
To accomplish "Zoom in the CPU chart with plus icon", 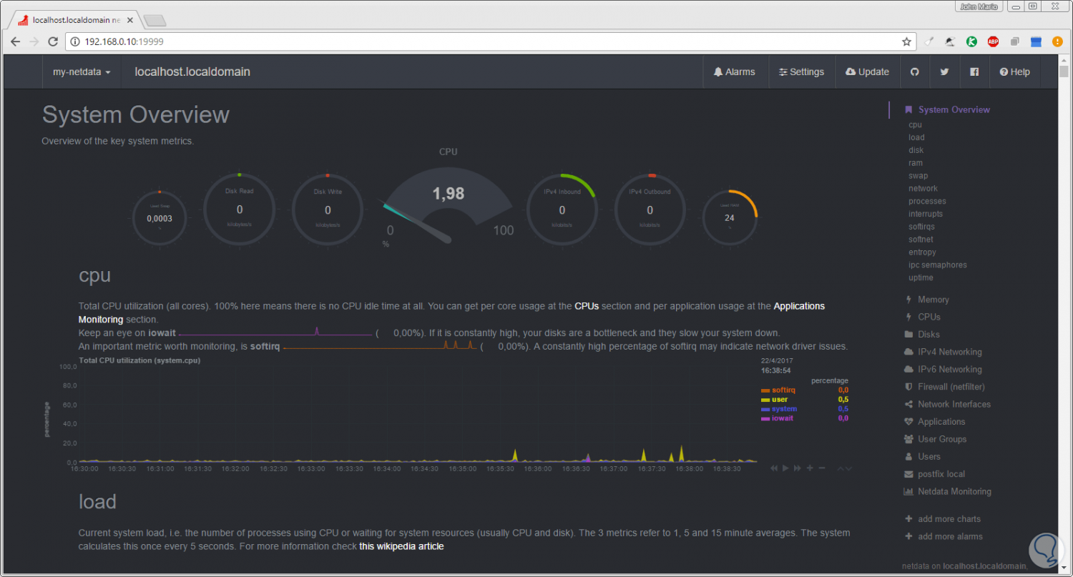I will click(810, 468).
